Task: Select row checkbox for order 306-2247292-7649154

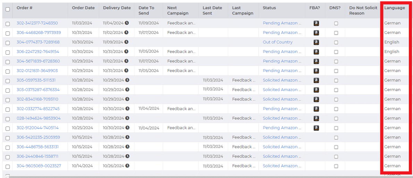Action: (x=8, y=52)
